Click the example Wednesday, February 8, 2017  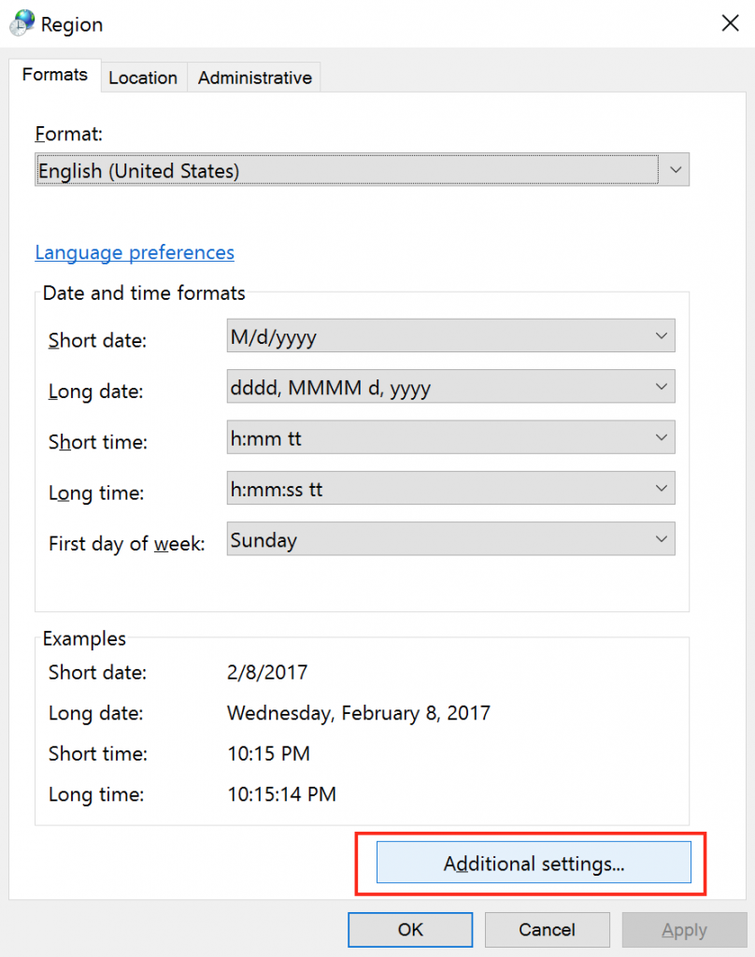[359, 713]
